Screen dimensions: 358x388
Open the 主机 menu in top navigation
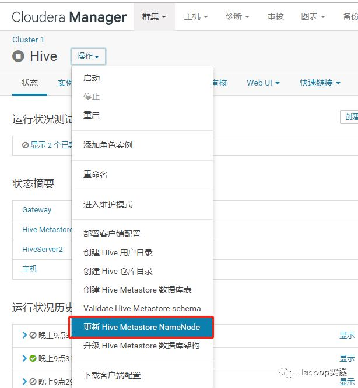tap(196, 17)
